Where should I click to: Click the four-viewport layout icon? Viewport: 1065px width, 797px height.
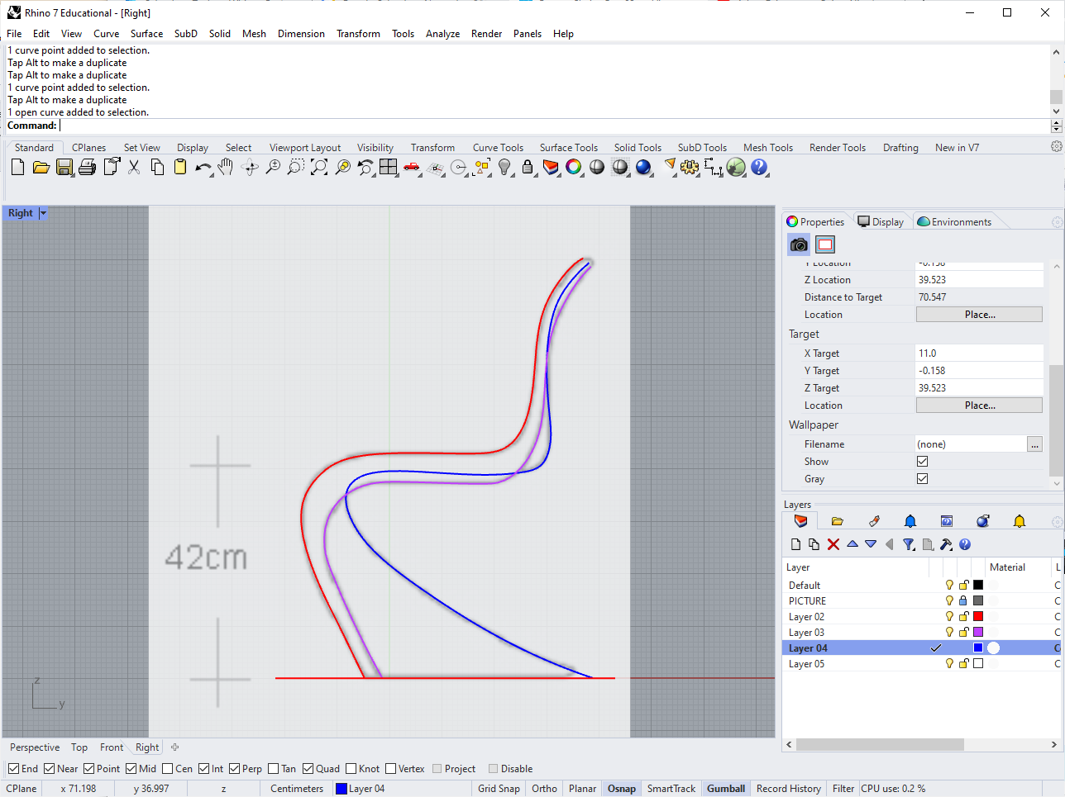(x=389, y=168)
